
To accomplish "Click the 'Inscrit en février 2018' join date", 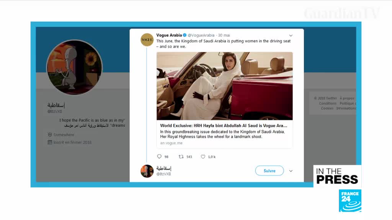I will pyautogui.click(x=72, y=142).
